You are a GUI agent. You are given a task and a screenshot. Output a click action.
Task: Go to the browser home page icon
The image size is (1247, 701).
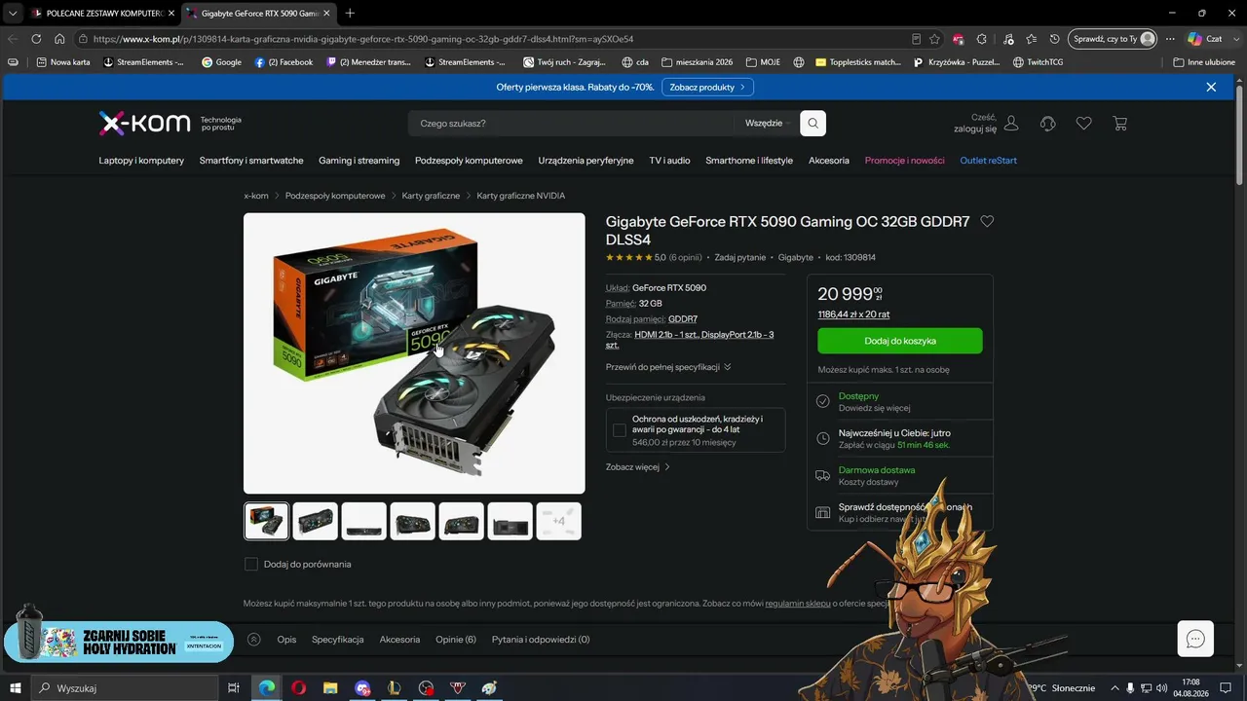59,39
